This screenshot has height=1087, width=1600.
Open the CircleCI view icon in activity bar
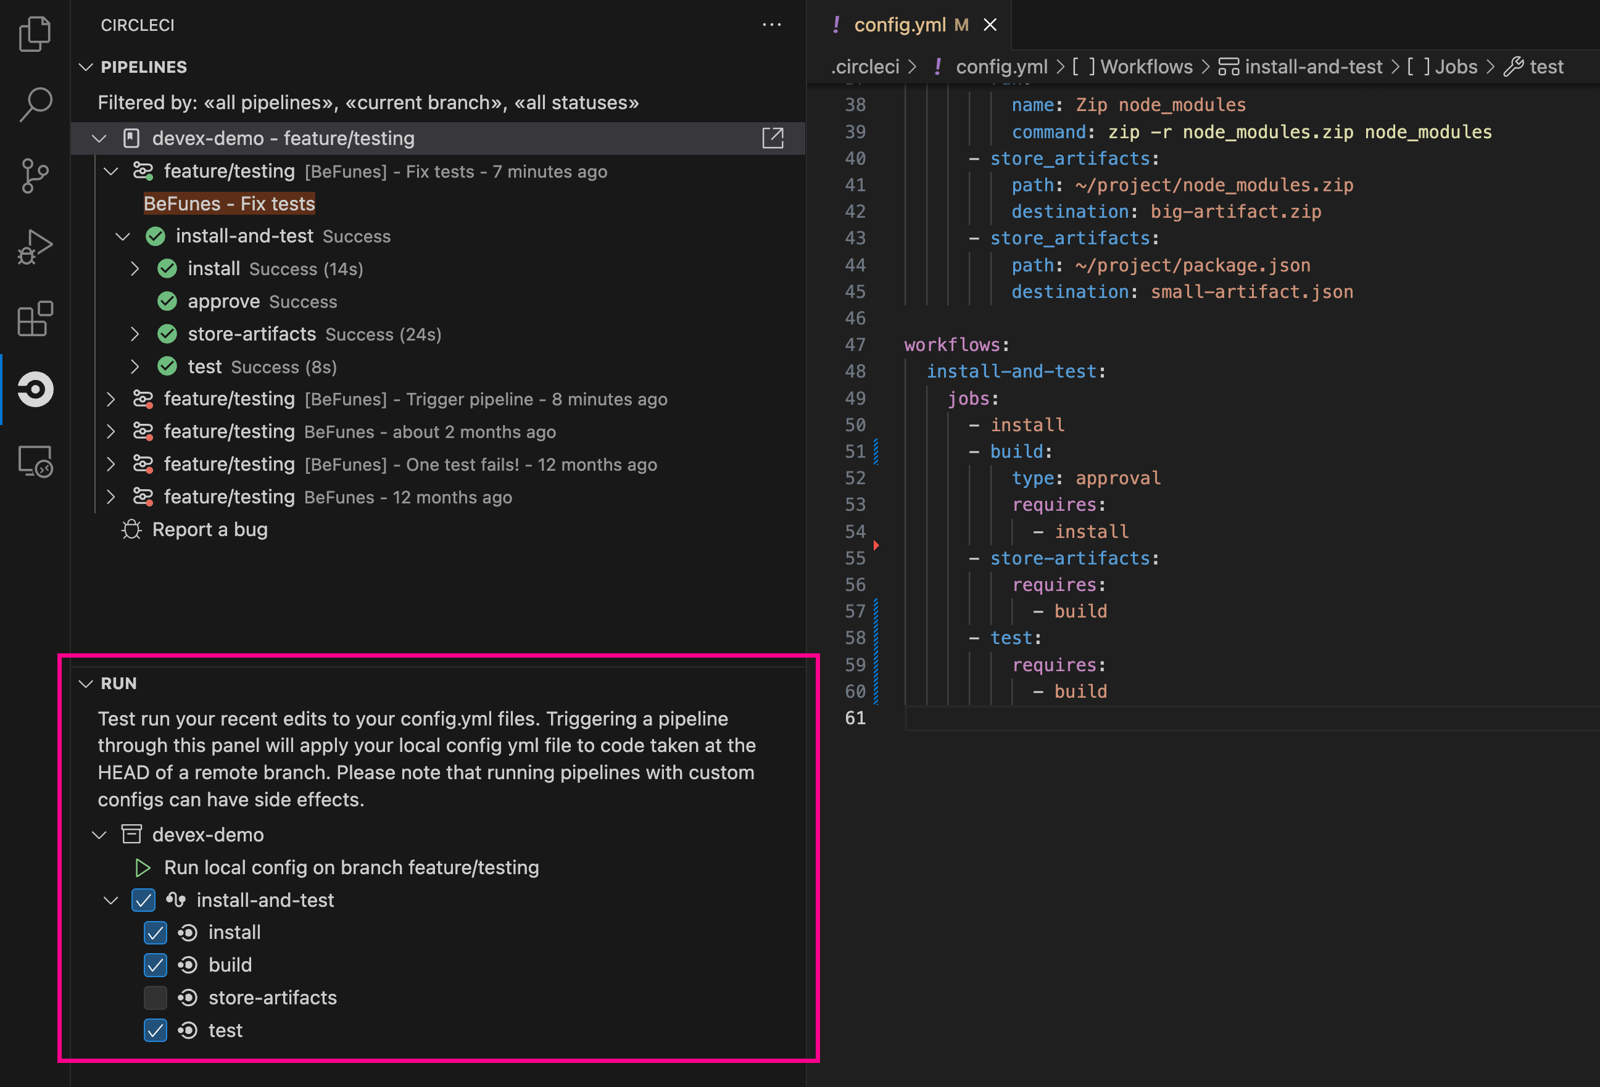[35, 390]
